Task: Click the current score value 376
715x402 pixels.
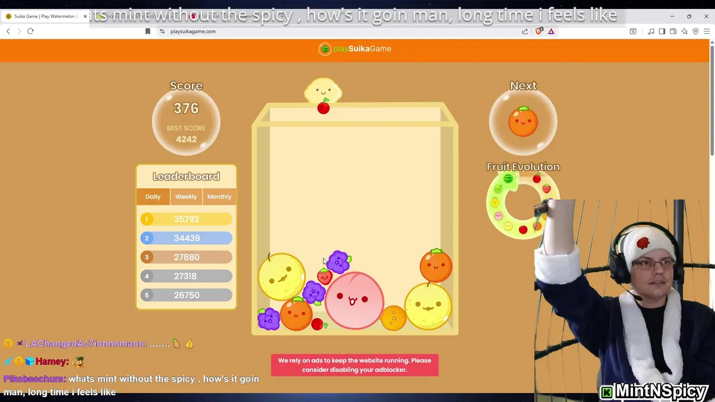Action: [x=186, y=108]
